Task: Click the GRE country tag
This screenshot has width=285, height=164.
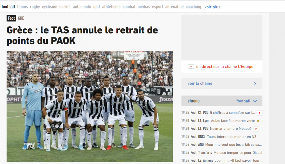Action: (21, 18)
